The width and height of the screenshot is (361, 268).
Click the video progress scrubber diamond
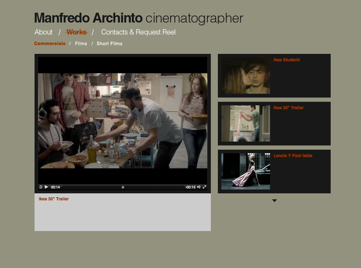point(123,187)
